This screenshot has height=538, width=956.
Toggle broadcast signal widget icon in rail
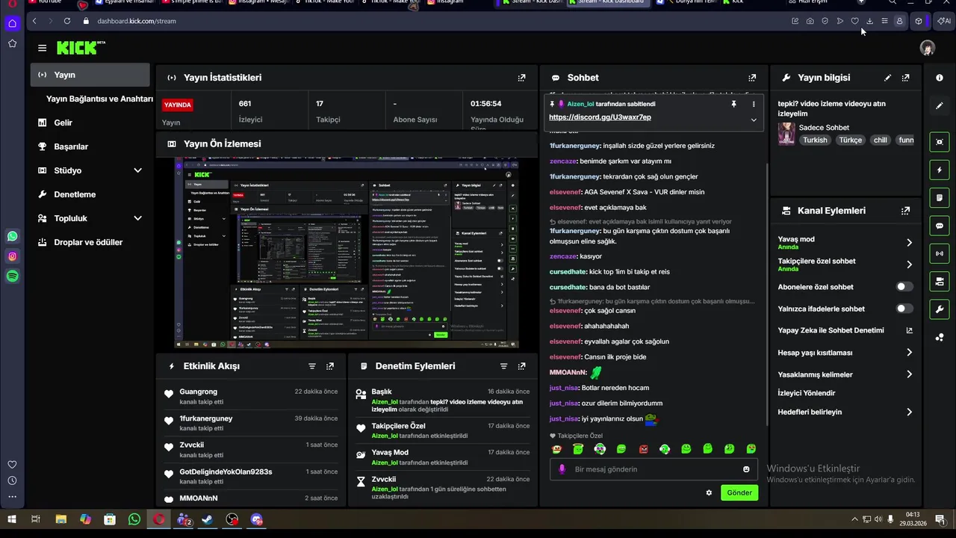pos(940,253)
